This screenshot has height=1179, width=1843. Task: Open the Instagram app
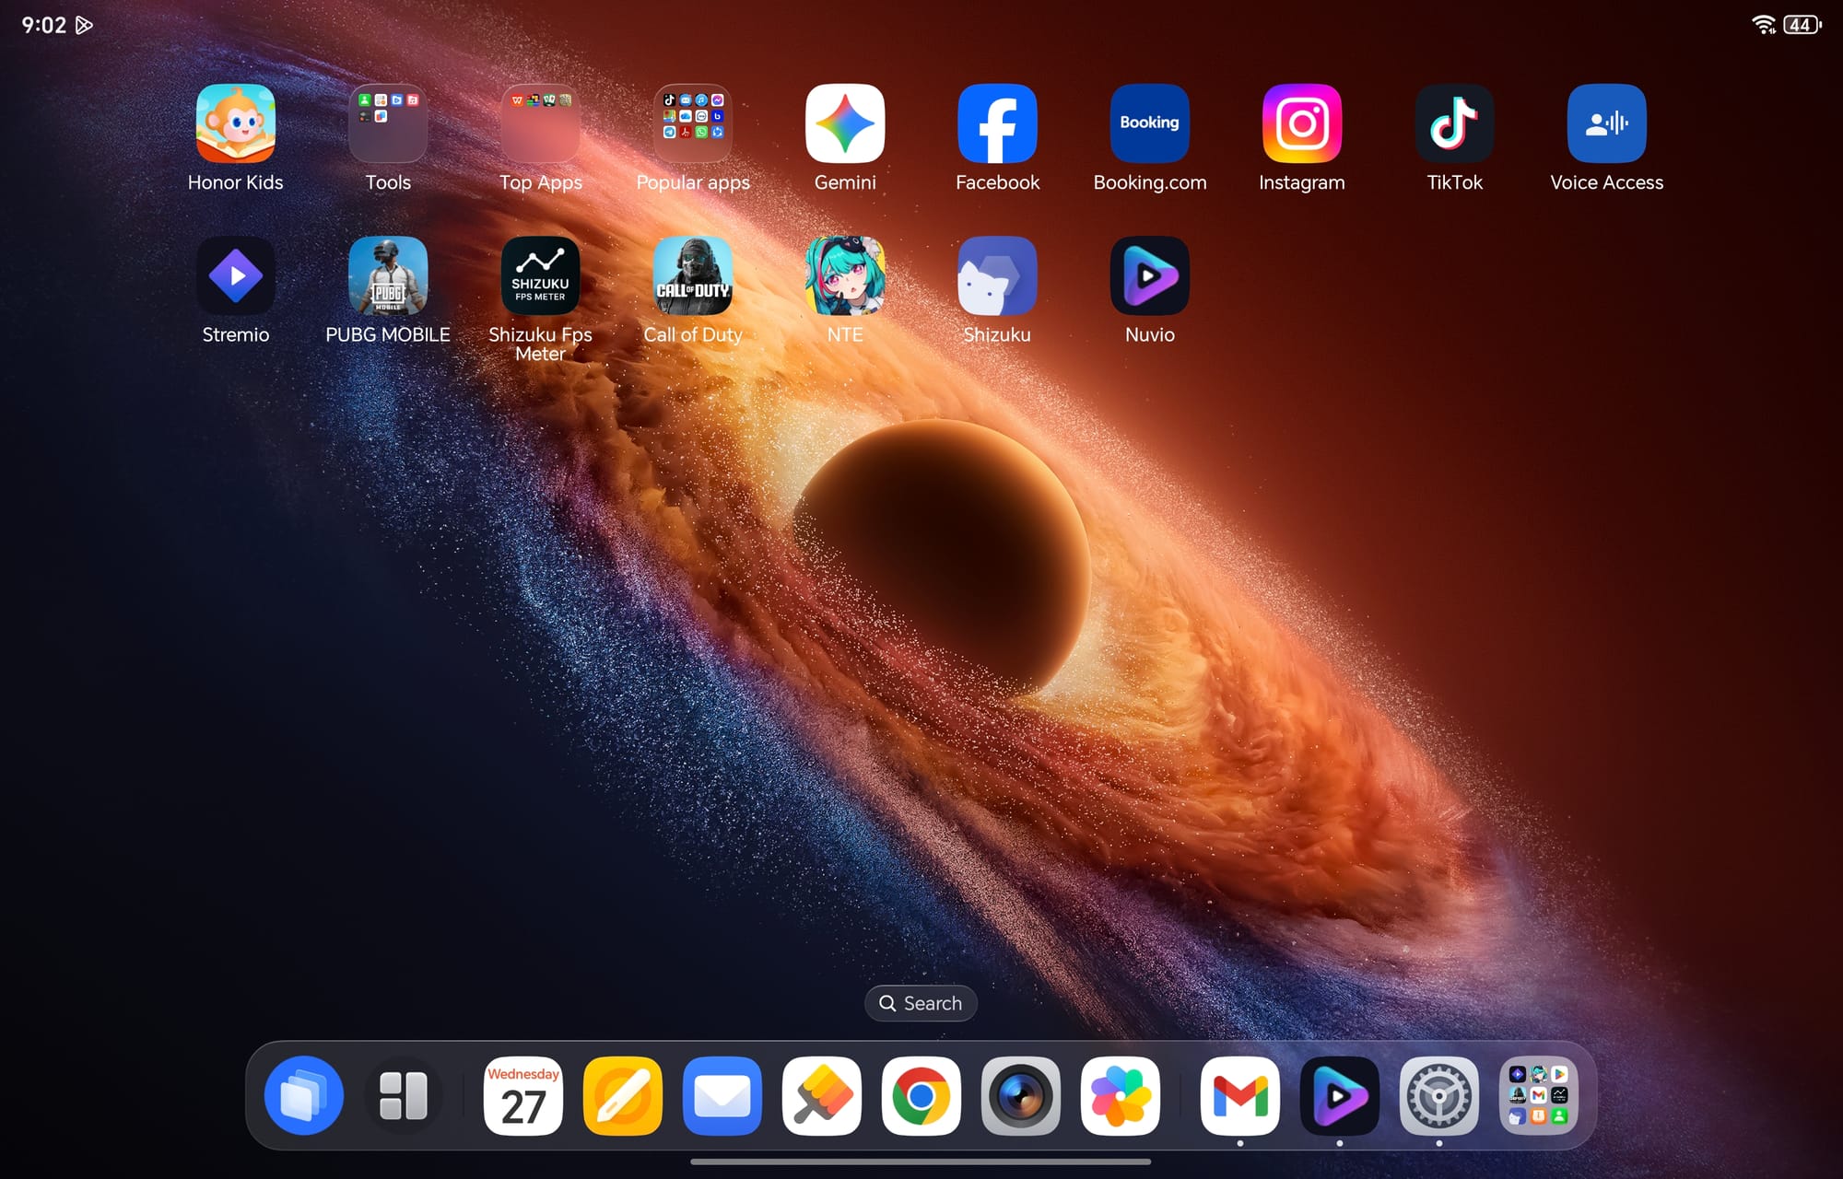point(1302,123)
